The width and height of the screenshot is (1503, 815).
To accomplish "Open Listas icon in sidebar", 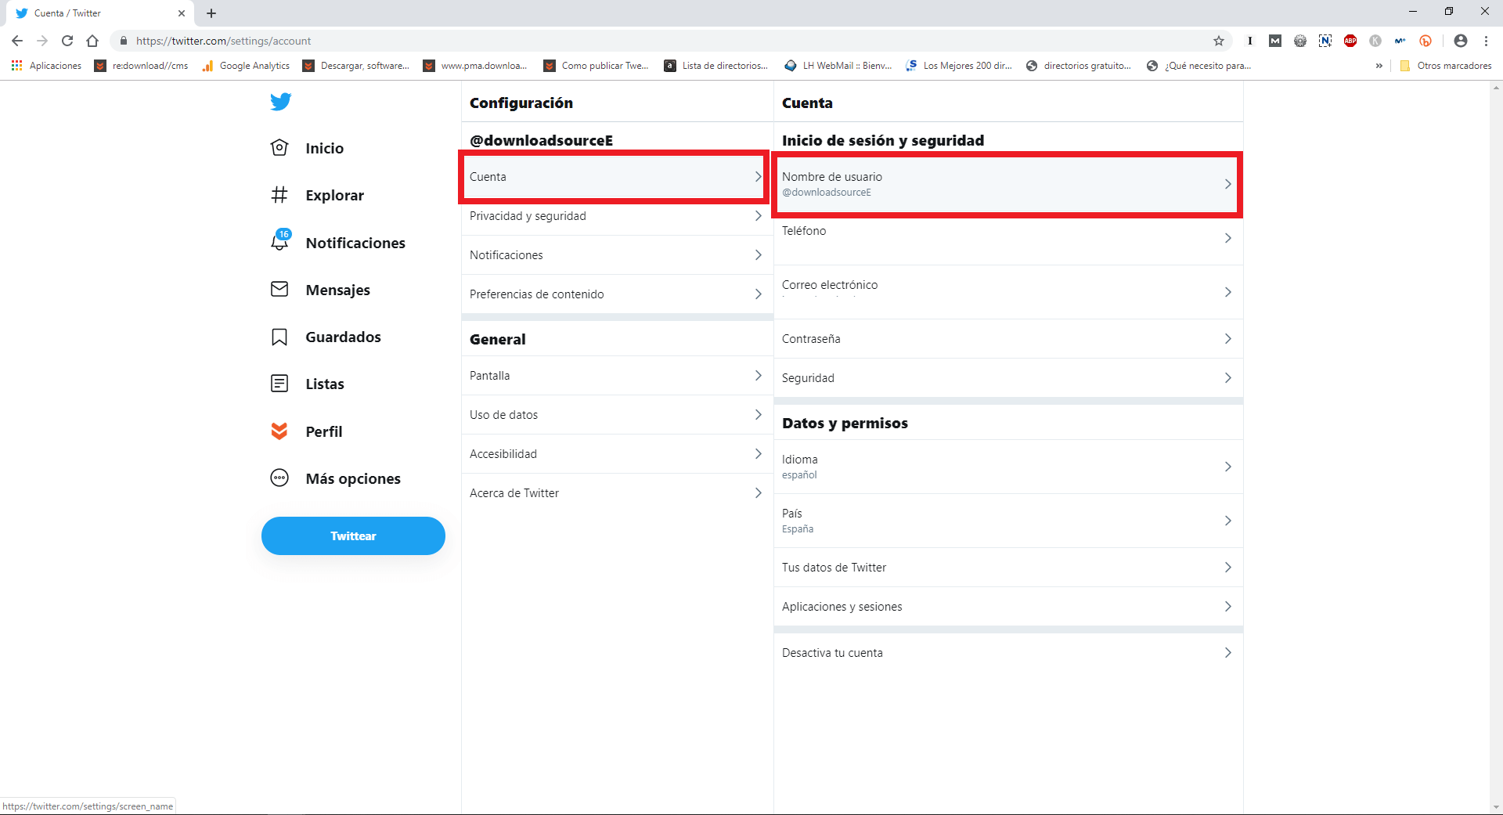I will tap(279, 384).
